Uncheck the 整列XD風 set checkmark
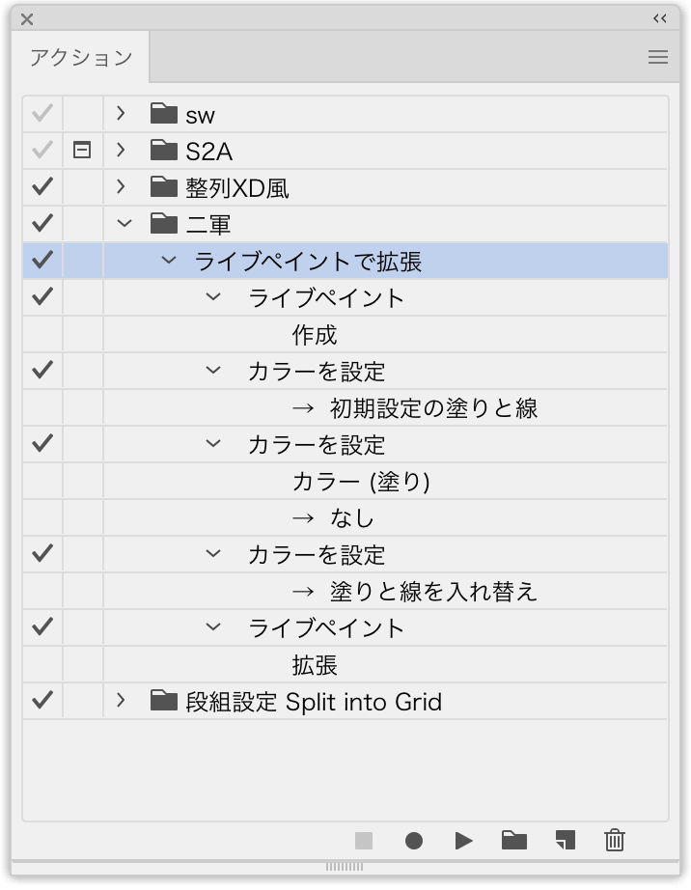The height and width of the screenshot is (890, 691). pos(42,186)
